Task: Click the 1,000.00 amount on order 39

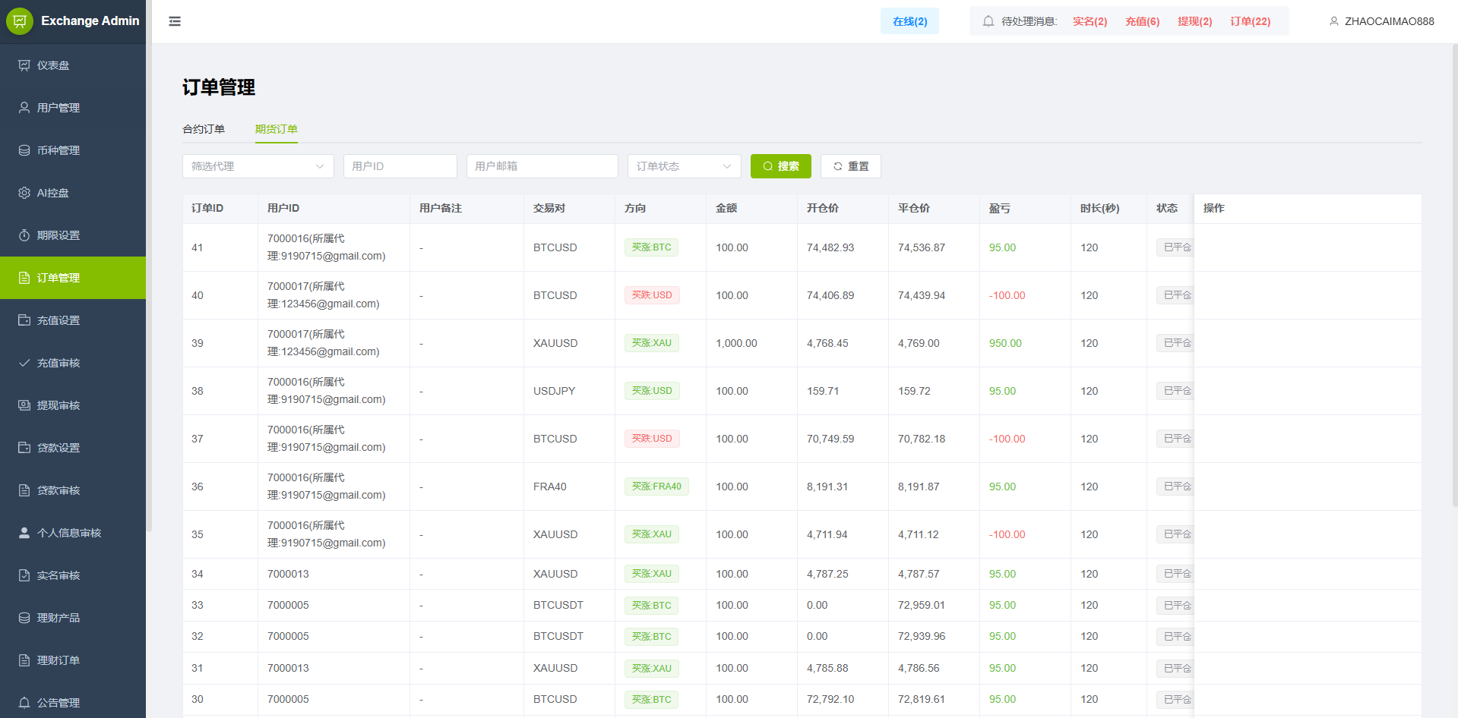Action: coord(736,343)
